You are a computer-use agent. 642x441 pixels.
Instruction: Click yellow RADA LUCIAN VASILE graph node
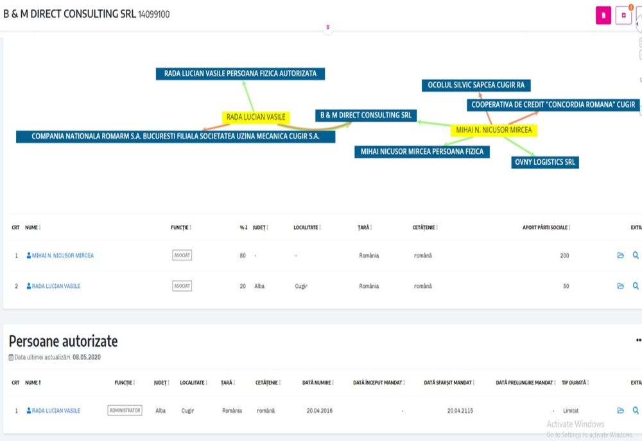256,117
